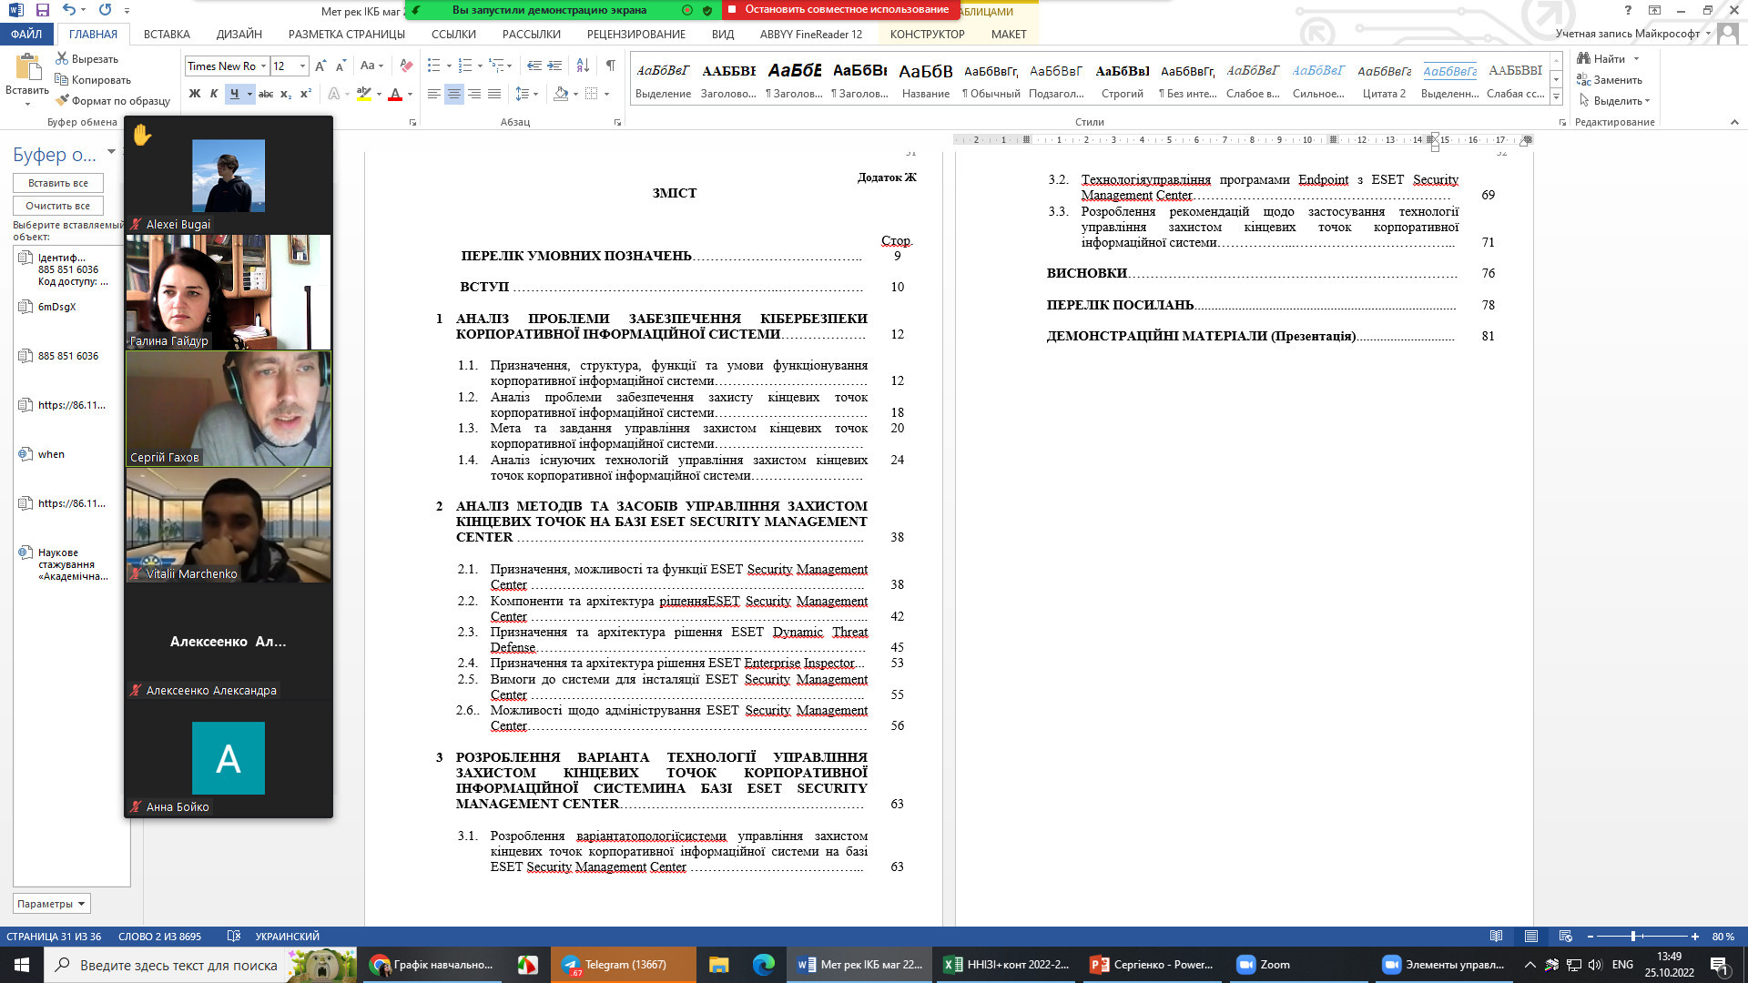Switch to Read Mode view in the status bar
Screen dimensions: 1748x983
pos(1497,936)
